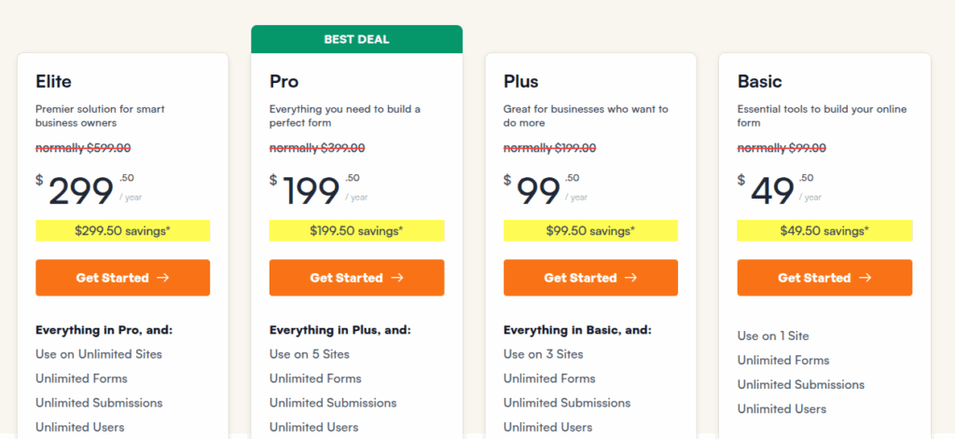Click the crossed-out normally $599.00 price

[x=83, y=147]
